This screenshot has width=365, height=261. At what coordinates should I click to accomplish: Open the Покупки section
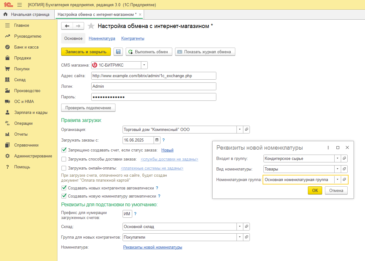click(x=29, y=69)
